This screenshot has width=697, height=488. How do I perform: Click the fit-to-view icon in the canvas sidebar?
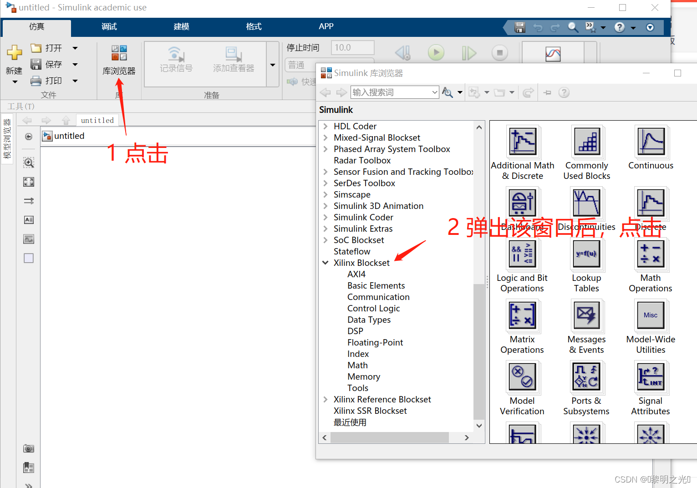[x=29, y=182]
